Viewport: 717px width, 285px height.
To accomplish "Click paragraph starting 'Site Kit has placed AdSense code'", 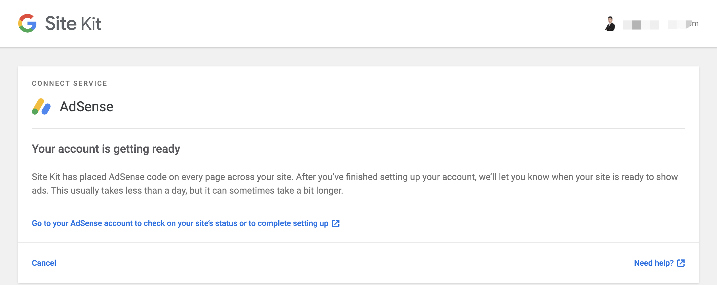I will click(355, 184).
